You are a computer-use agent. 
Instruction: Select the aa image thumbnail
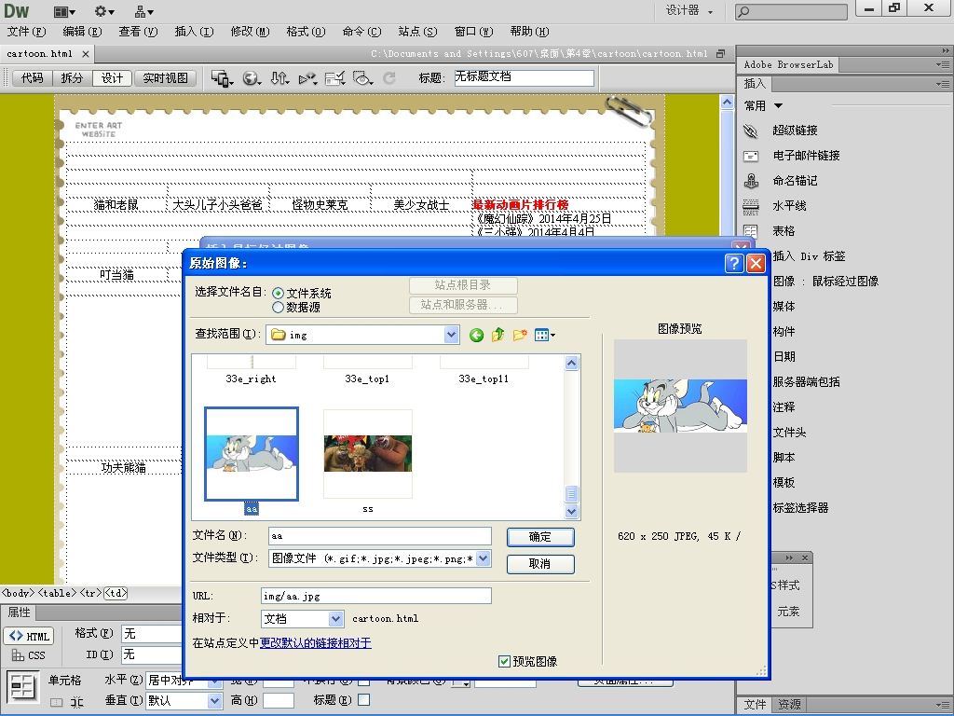[x=252, y=454]
